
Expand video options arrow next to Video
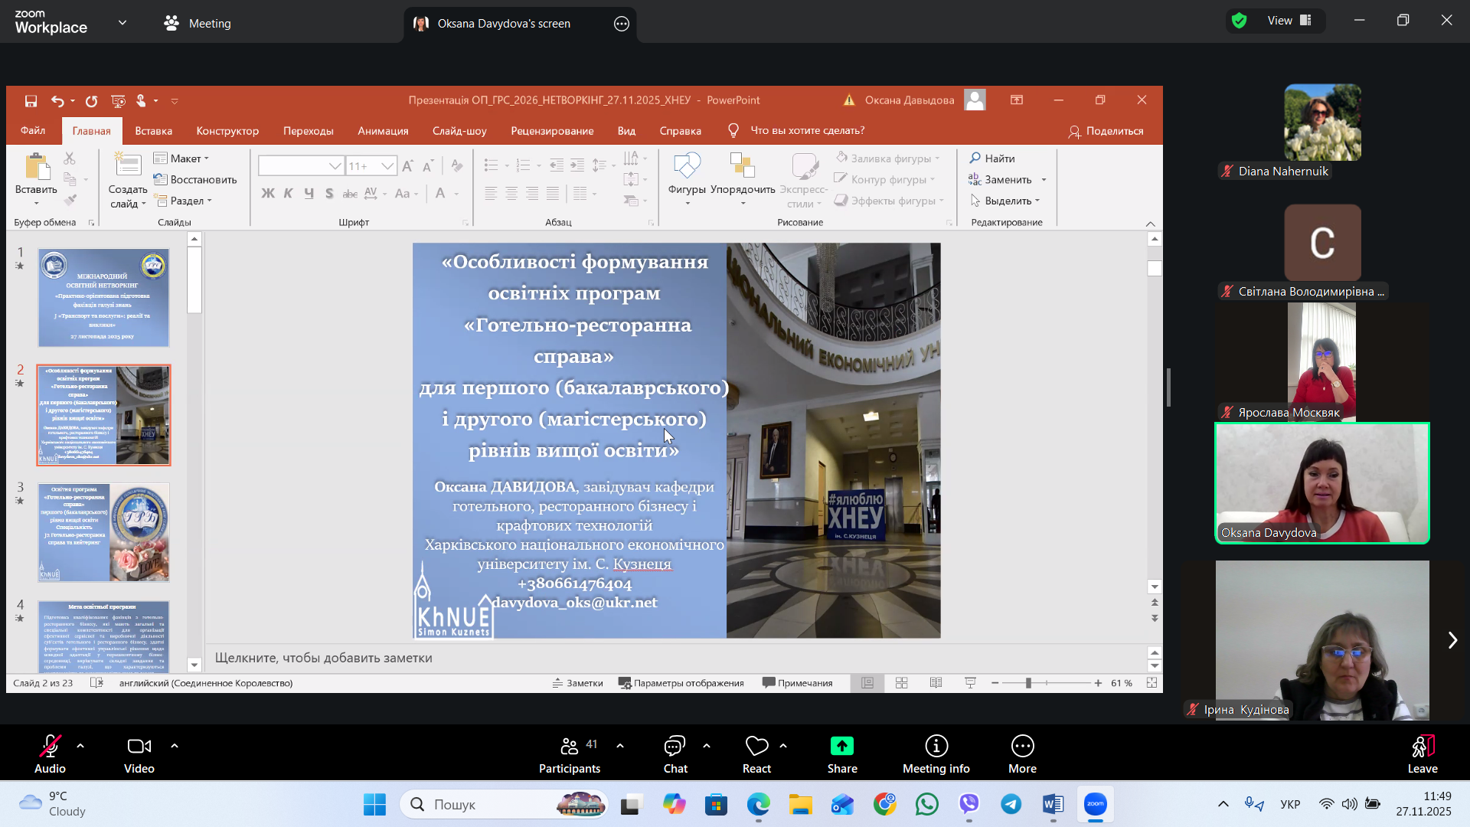point(175,745)
